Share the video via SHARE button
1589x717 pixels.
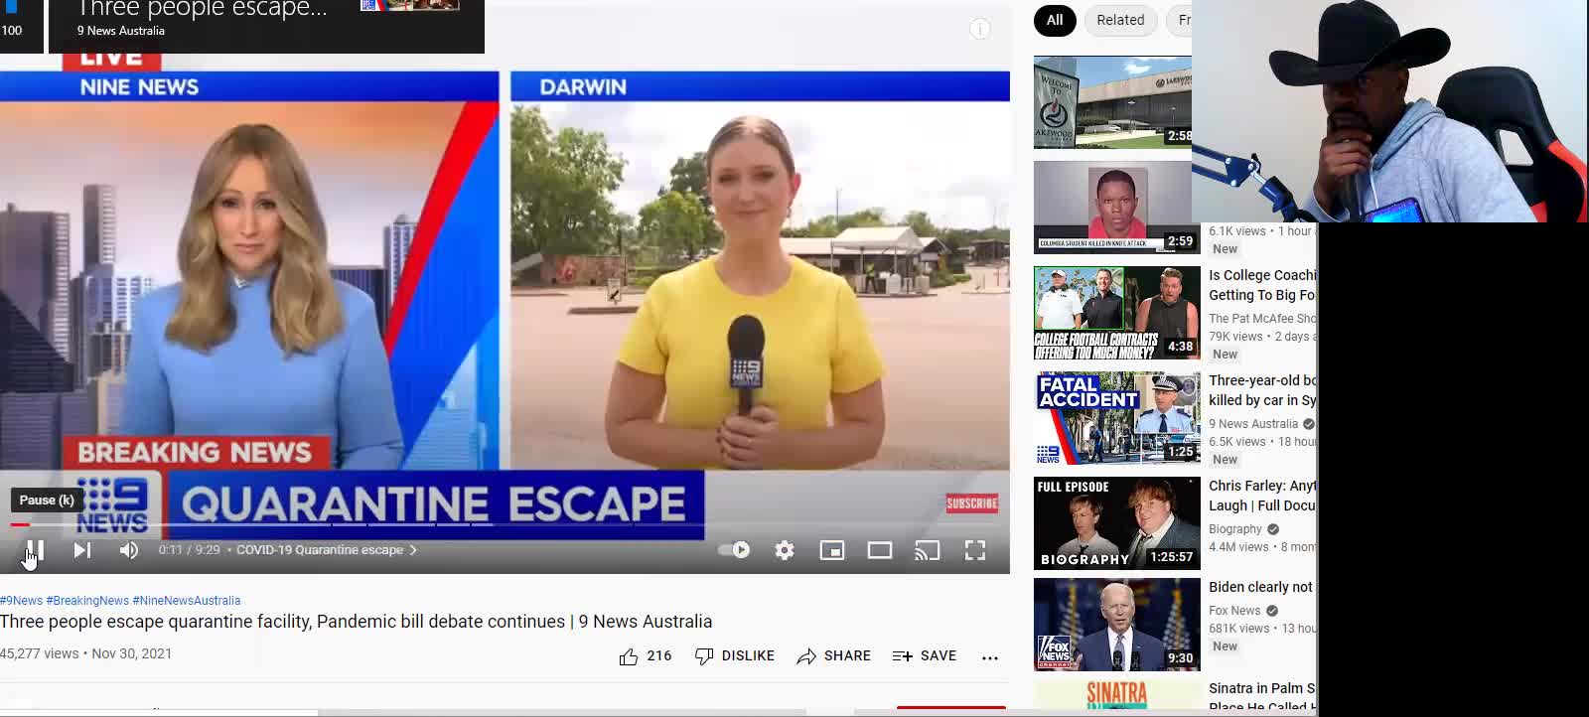834,656
